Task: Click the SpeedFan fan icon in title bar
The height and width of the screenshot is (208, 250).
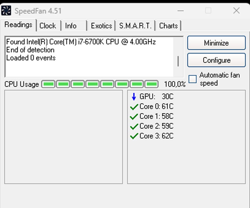Action: tap(6, 11)
